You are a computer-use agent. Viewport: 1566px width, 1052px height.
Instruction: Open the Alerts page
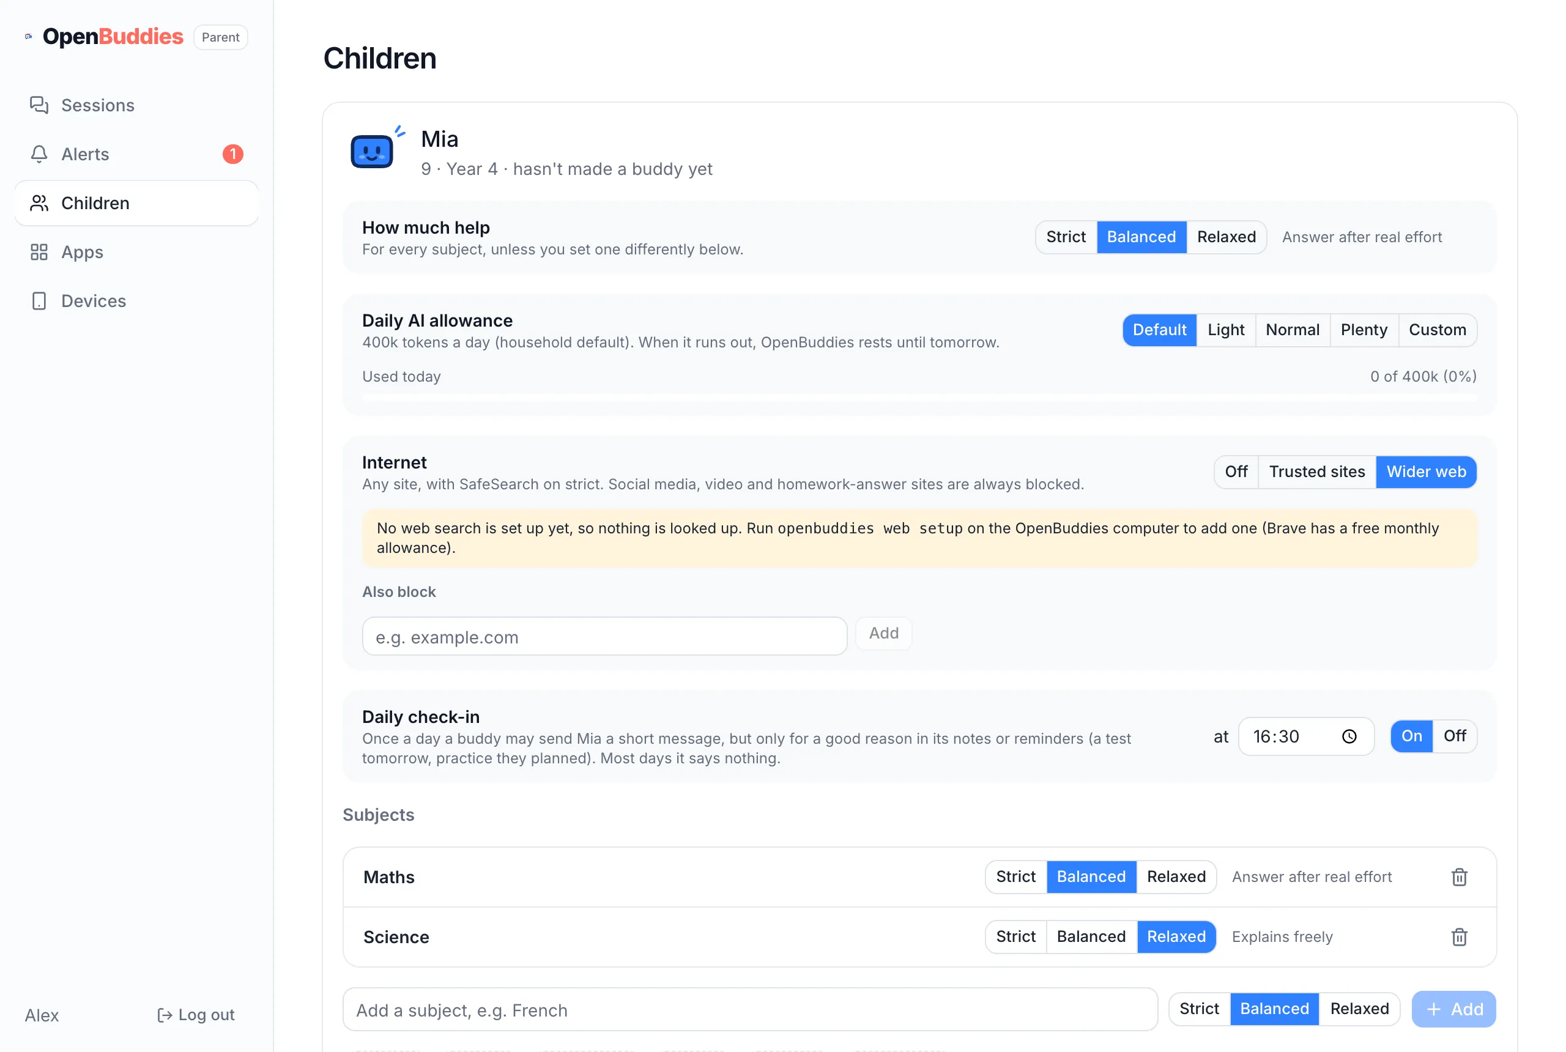(136, 154)
